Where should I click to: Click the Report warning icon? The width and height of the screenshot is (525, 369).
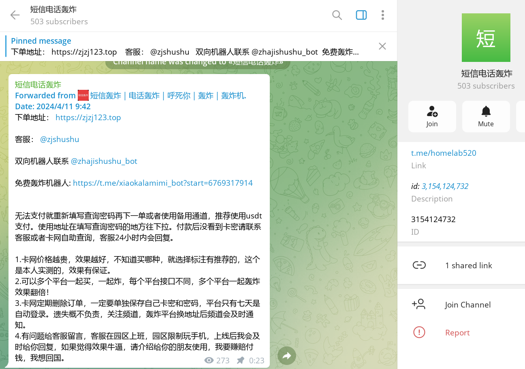click(419, 332)
